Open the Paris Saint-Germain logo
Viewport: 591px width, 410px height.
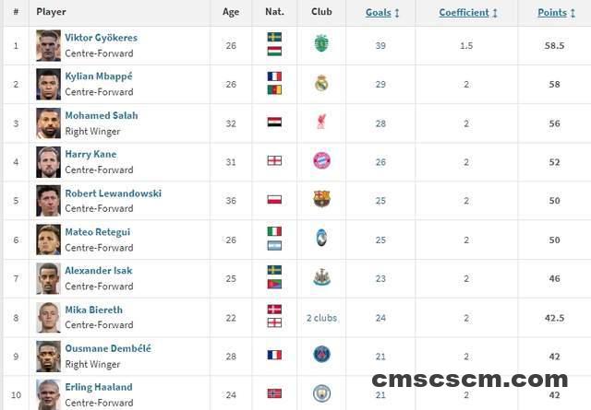point(322,355)
